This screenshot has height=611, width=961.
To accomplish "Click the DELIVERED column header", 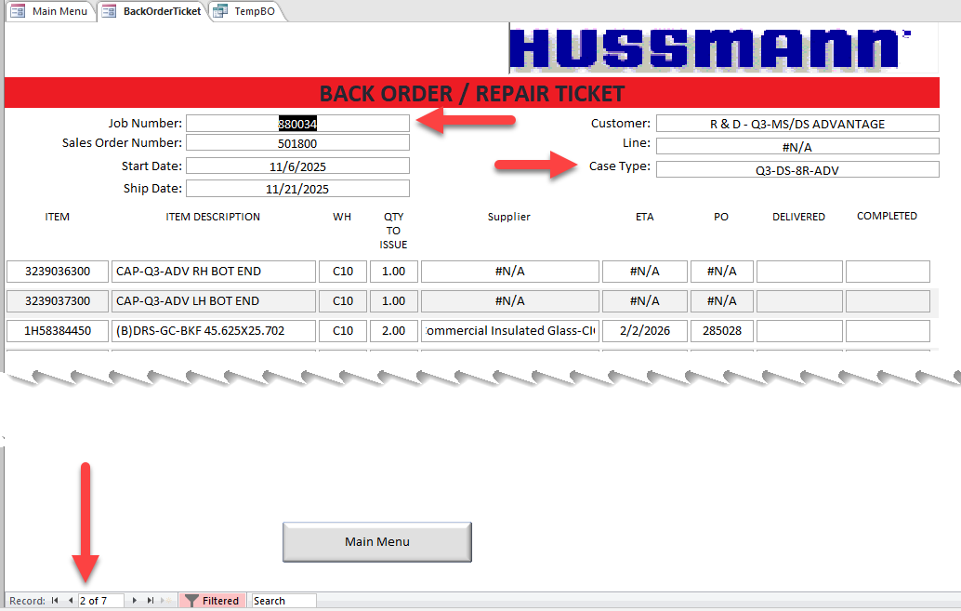I will tap(798, 217).
